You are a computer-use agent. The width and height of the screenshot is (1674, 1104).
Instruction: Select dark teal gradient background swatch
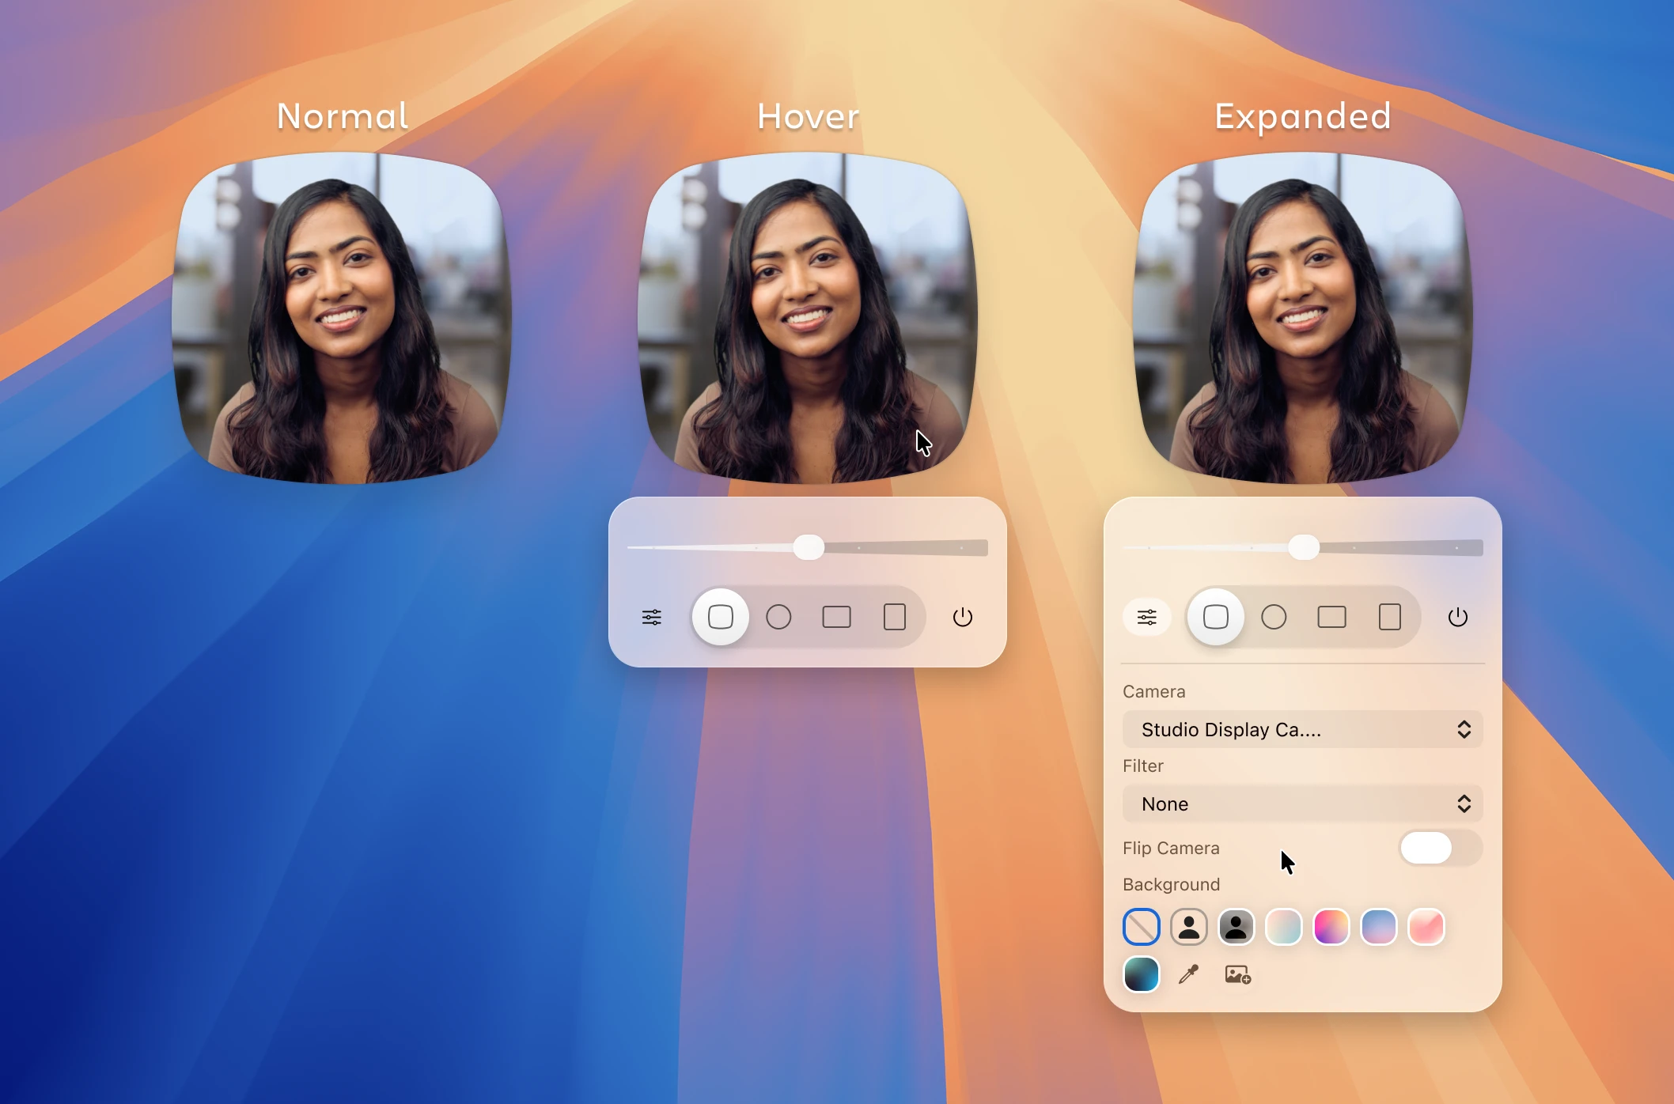point(1142,974)
